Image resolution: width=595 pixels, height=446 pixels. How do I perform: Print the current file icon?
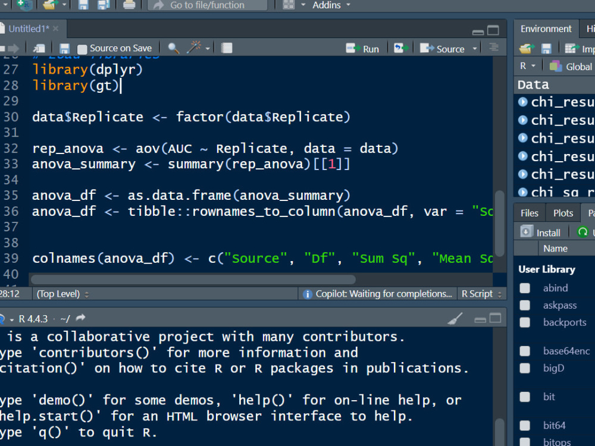point(129,5)
